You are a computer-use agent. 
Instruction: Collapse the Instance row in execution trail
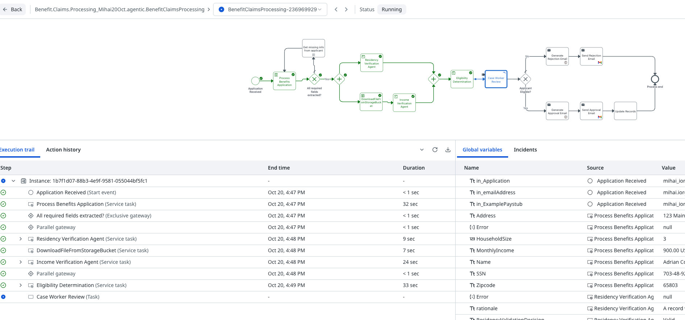pos(13,181)
